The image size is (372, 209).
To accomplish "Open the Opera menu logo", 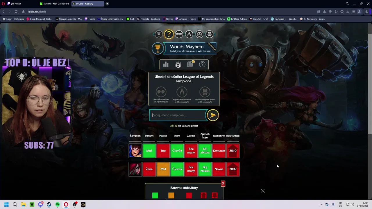I will [x=3, y=4].
